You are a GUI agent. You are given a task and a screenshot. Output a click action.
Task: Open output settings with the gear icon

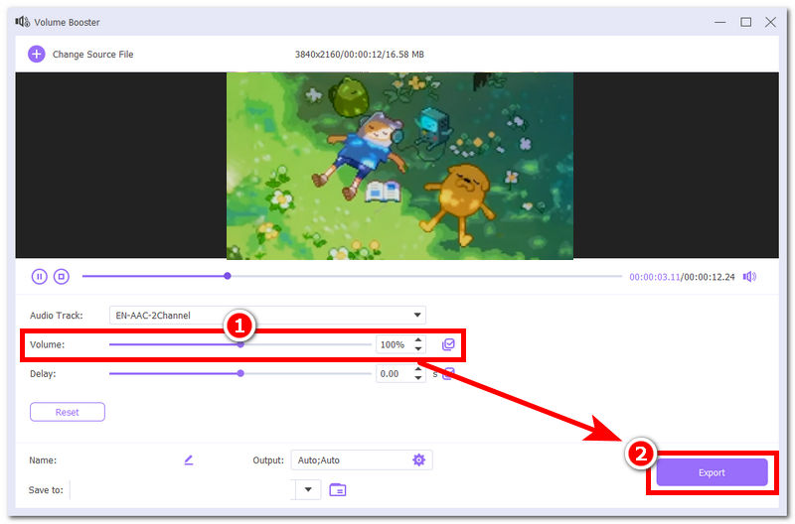click(x=418, y=460)
